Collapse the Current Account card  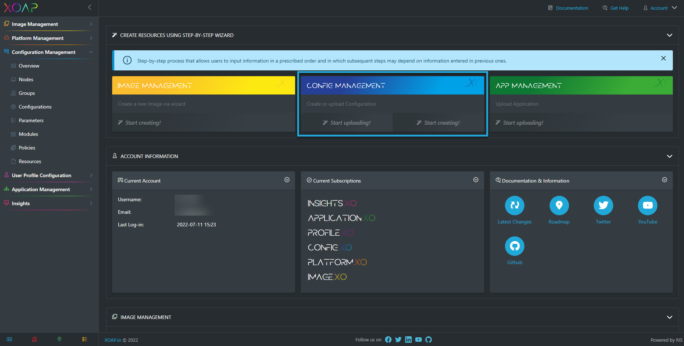[x=287, y=180]
